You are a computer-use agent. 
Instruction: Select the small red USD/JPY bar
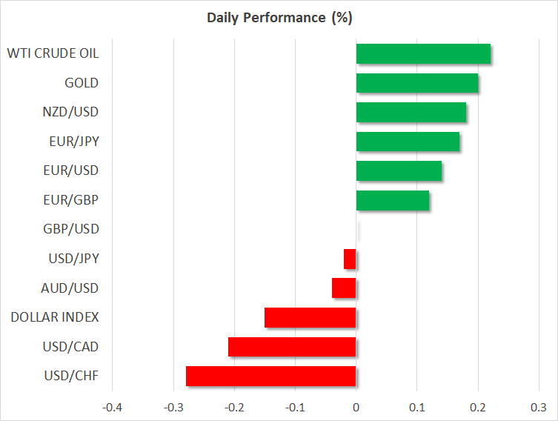click(350, 259)
